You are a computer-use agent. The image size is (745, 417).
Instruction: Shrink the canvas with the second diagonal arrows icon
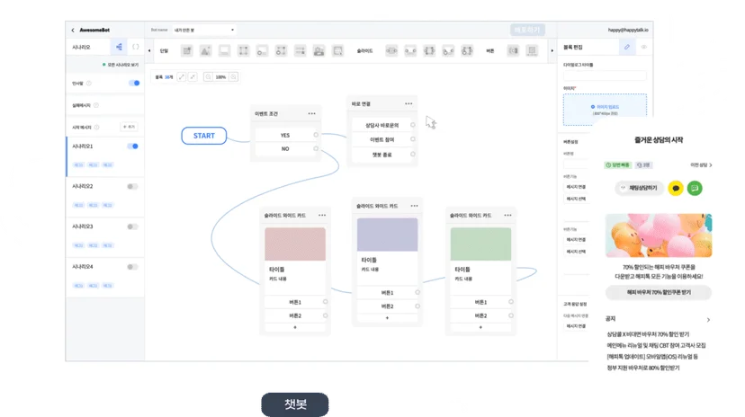click(x=193, y=77)
